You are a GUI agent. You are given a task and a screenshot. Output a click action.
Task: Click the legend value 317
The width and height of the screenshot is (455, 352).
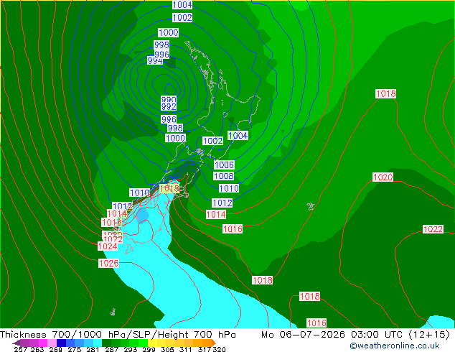pos(205,349)
